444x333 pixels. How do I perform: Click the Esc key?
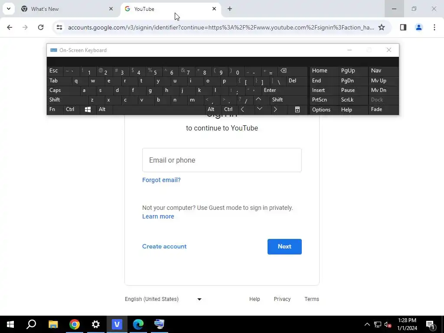coord(55,71)
